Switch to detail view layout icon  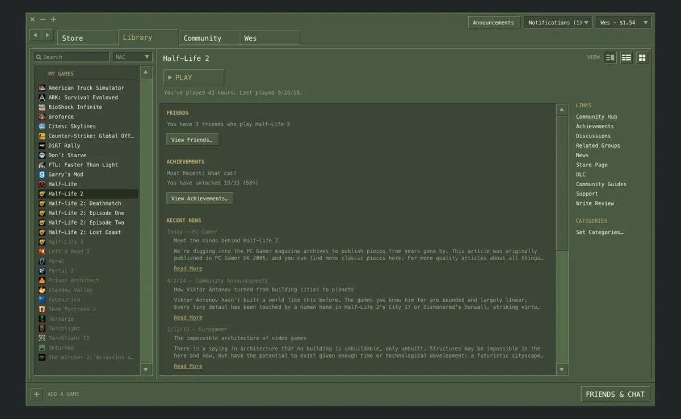pos(610,57)
